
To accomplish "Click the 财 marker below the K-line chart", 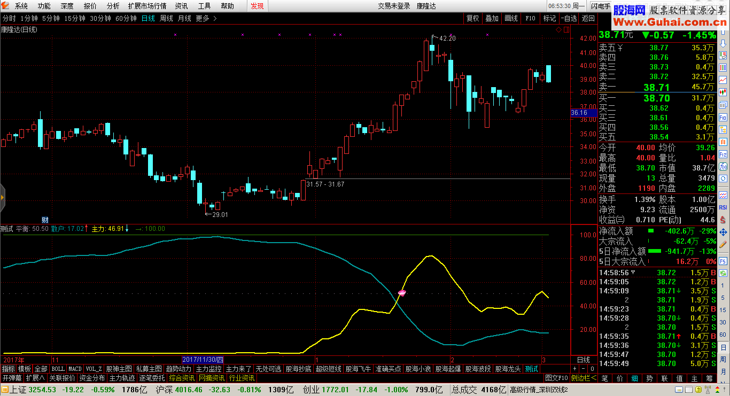I will click(45, 220).
